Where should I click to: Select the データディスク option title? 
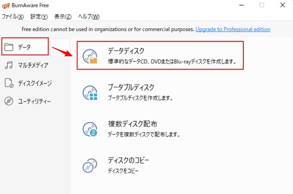click(x=126, y=51)
